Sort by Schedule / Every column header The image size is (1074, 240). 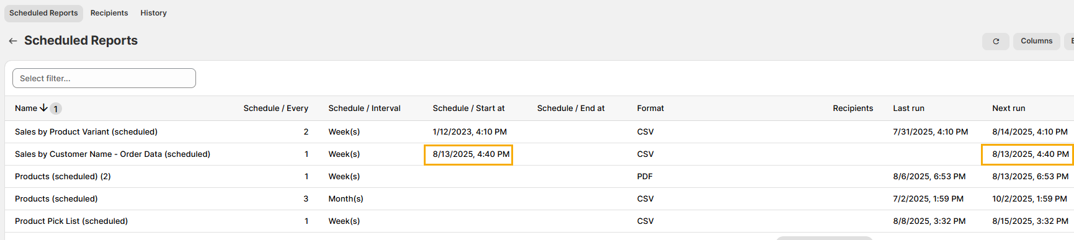point(275,109)
